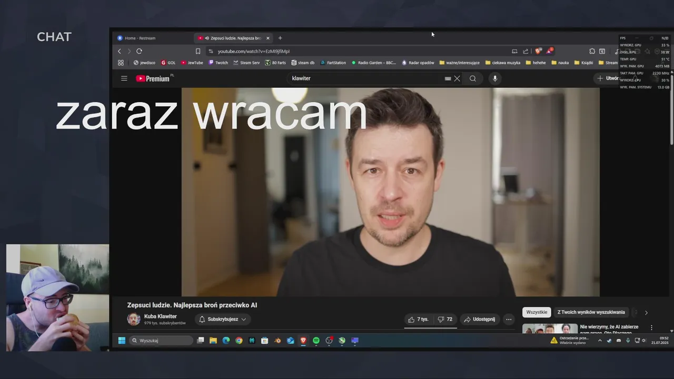The image size is (674, 379).
Task: Expand Książki bookmarks folder
Action: (x=583, y=63)
